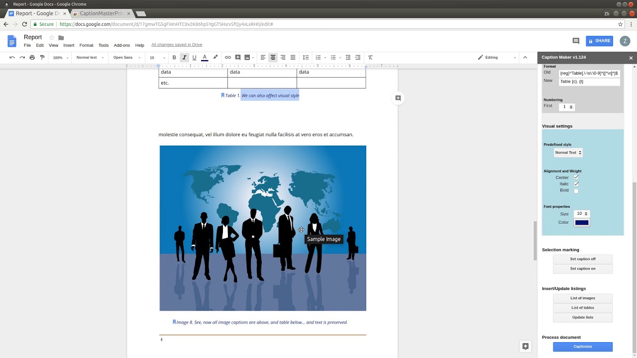This screenshot has height=358, width=637.
Task: Add a comment via toolbar icon
Action: 238,58
